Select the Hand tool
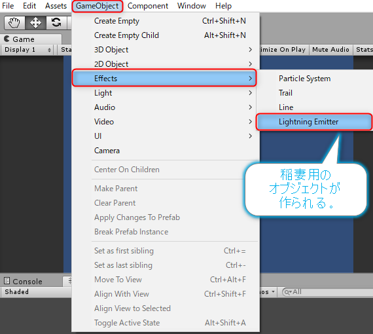The height and width of the screenshot is (334, 373). coord(14,23)
